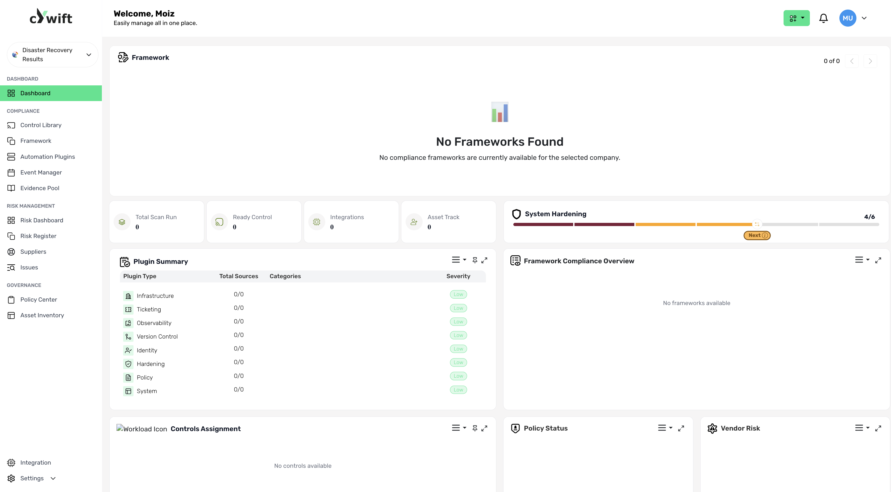
Task: Open the MU user avatar menu
Action: tap(847, 18)
